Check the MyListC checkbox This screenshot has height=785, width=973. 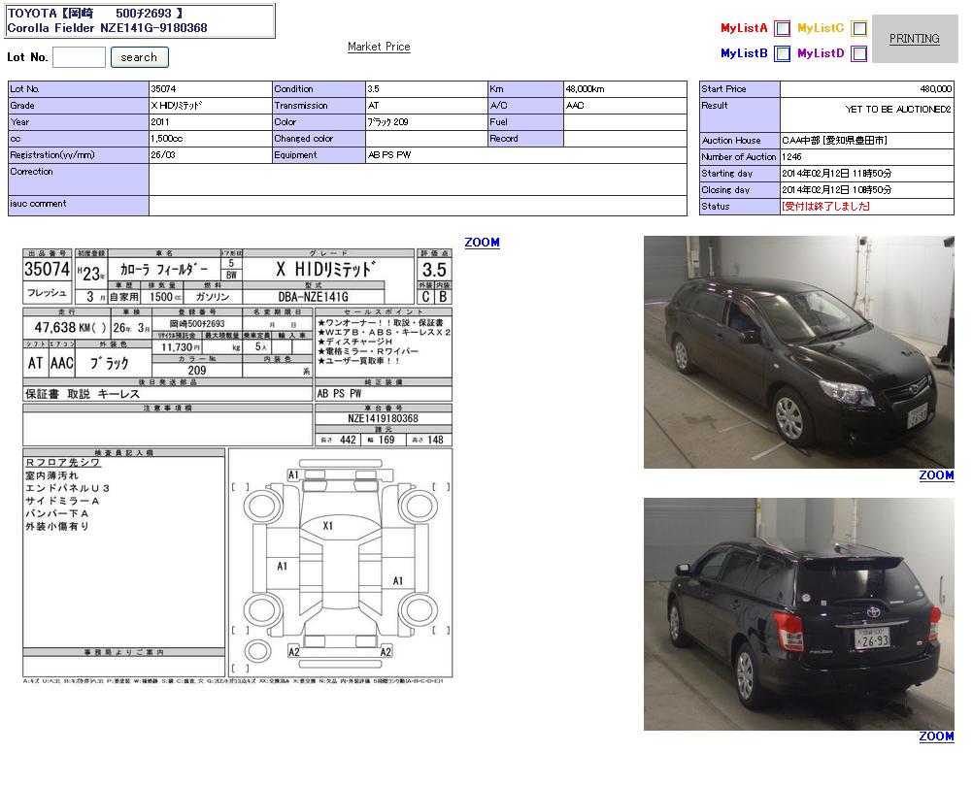tap(858, 29)
